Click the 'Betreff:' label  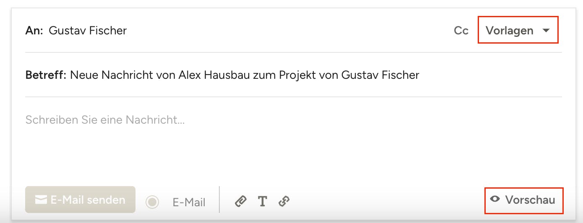coord(46,75)
